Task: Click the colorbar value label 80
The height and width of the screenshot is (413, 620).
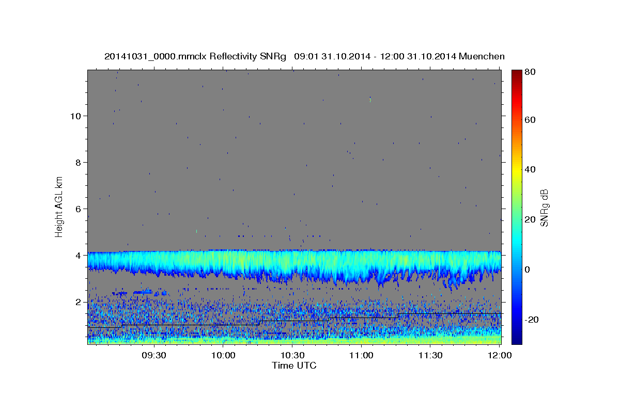Action: (x=530, y=72)
